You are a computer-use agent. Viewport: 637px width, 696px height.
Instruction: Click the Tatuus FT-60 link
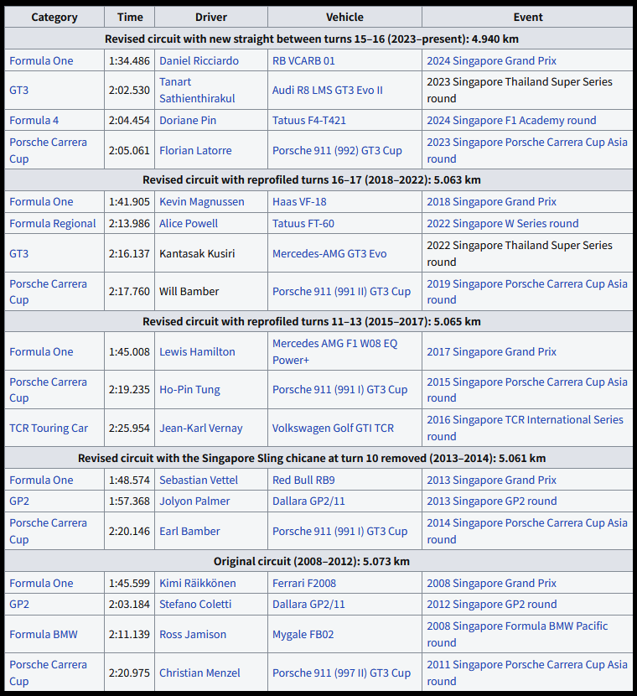click(x=303, y=223)
